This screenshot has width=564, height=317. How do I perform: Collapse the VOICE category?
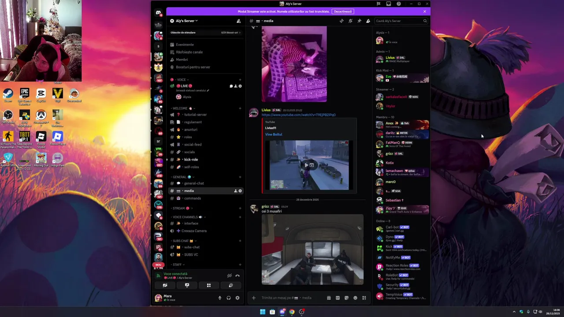point(181,80)
